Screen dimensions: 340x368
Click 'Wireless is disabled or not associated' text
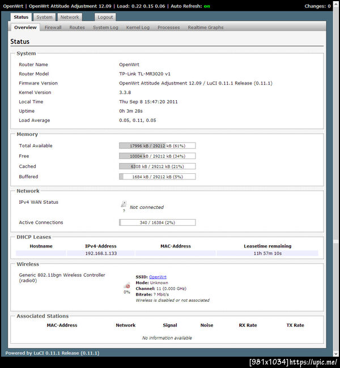point(172,300)
